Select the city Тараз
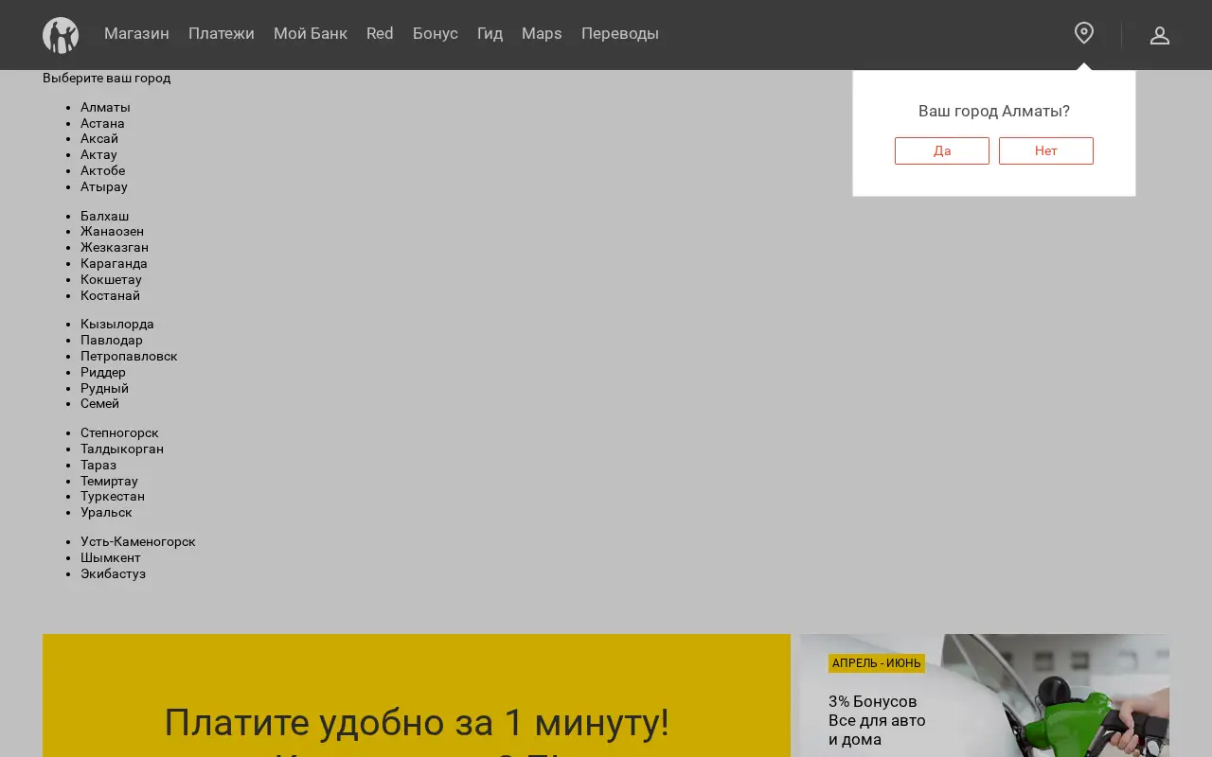The width and height of the screenshot is (1212, 757). tap(98, 465)
